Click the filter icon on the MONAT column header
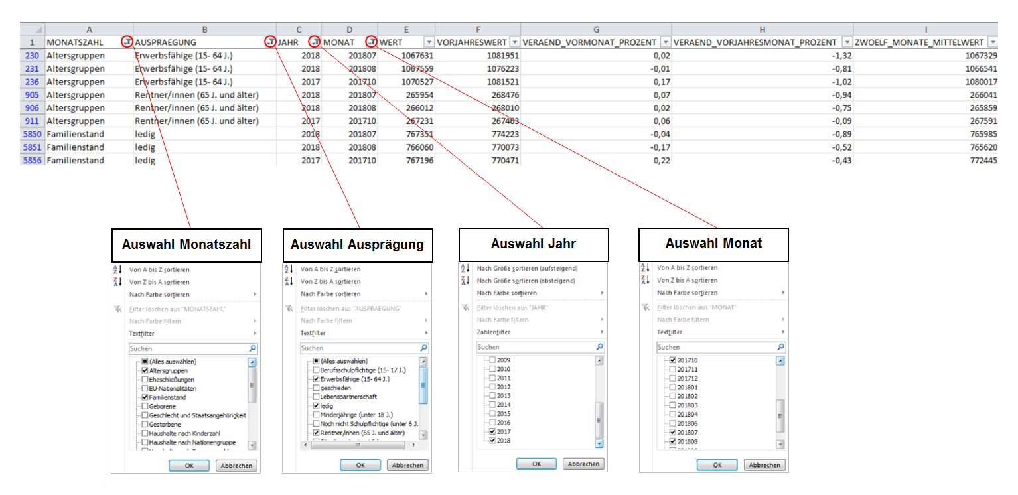The image size is (1018, 495). point(372,42)
